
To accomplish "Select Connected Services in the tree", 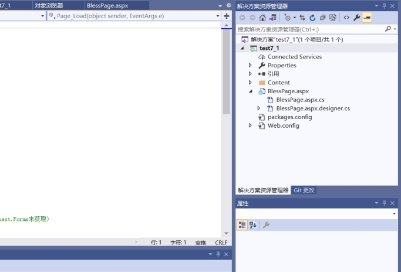I will 294,57.
